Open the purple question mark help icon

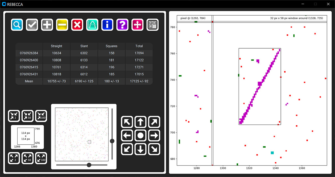point(122,25)
